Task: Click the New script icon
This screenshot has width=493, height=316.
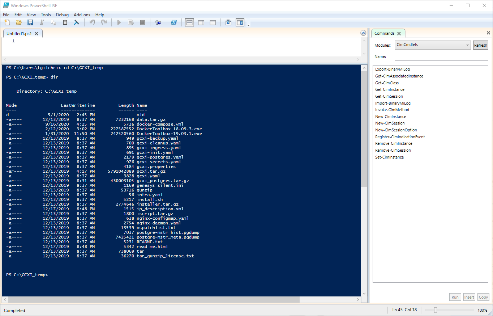Action: coord(7,23)
